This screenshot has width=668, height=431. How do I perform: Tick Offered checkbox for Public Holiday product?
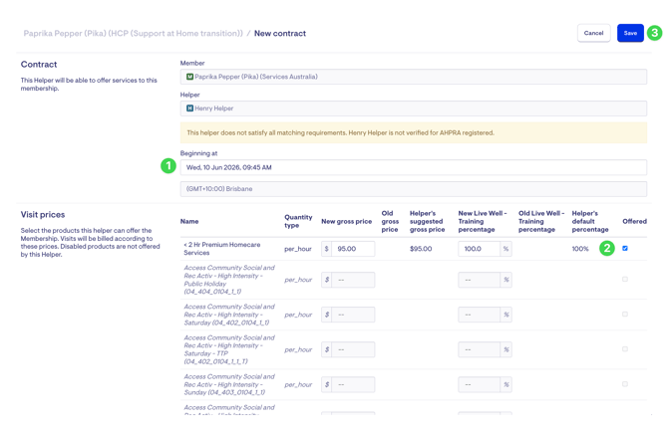click(625, 279)
